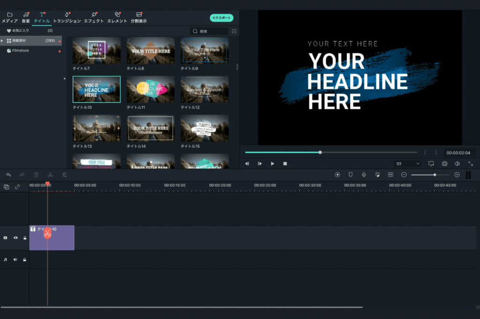This screenshot has height=319, width=480.
Task: Select the タイトル9 thumbnail
Action: click(205, 51)
